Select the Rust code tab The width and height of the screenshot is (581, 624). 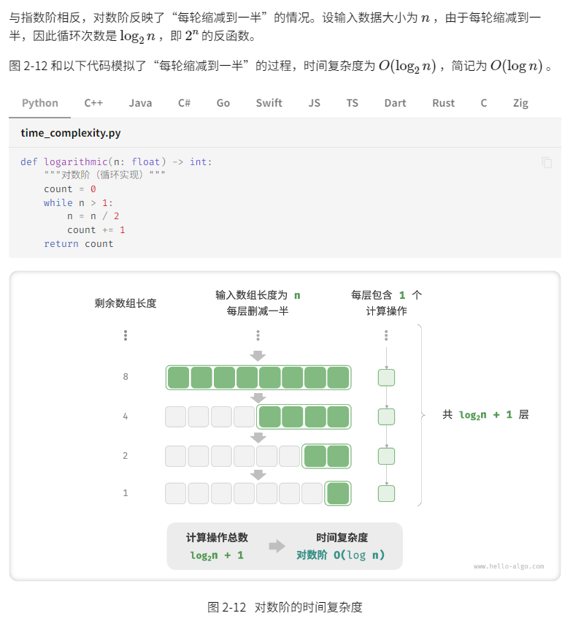pos(443,103)
